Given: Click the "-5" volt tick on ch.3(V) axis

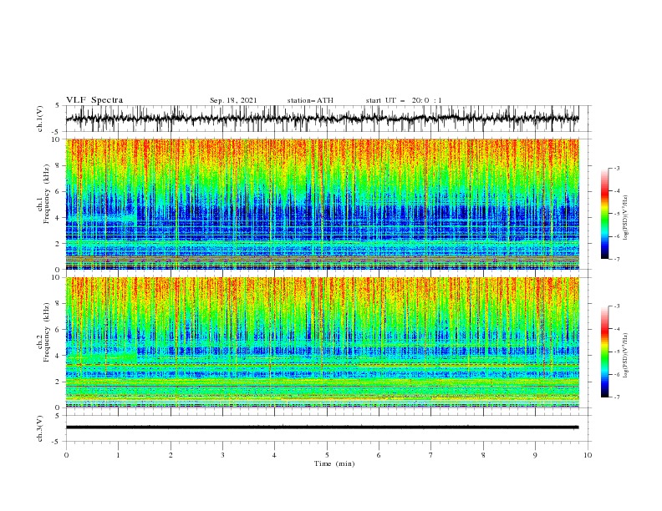Looking at the screenshot, I should click(x=57, y=442).
